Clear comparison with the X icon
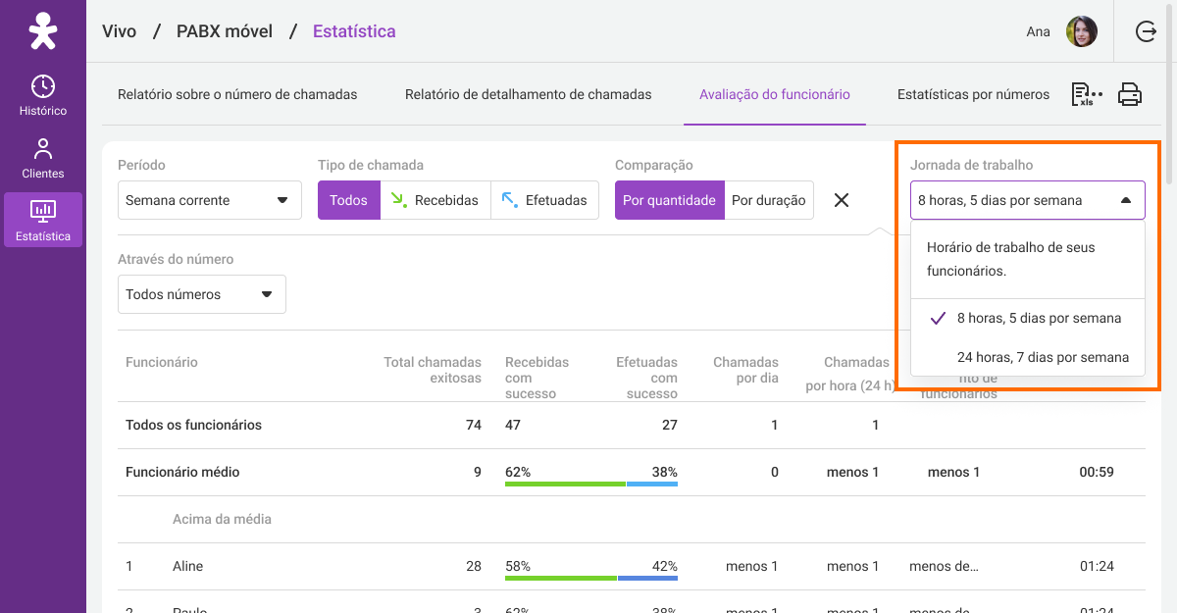Screen dimensions: 1177x613 (x=841, y=200)
